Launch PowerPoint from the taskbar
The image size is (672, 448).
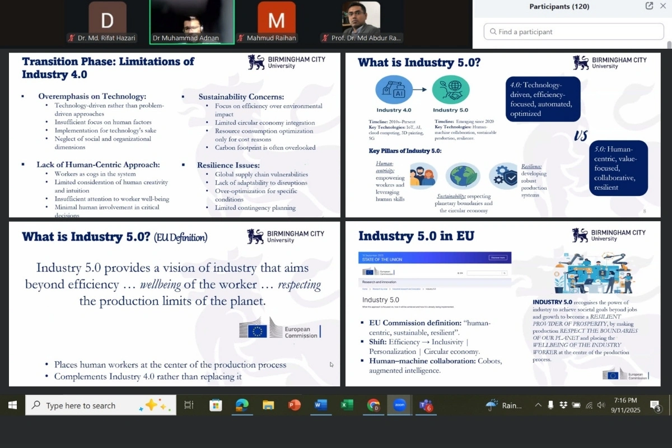[x=294, y=405]
